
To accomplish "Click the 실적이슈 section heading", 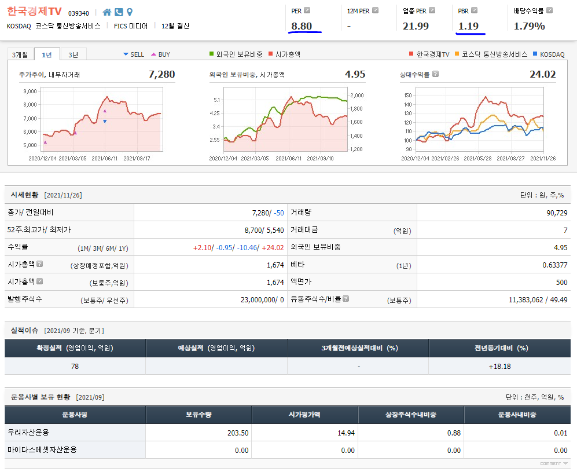I will 24,330.
